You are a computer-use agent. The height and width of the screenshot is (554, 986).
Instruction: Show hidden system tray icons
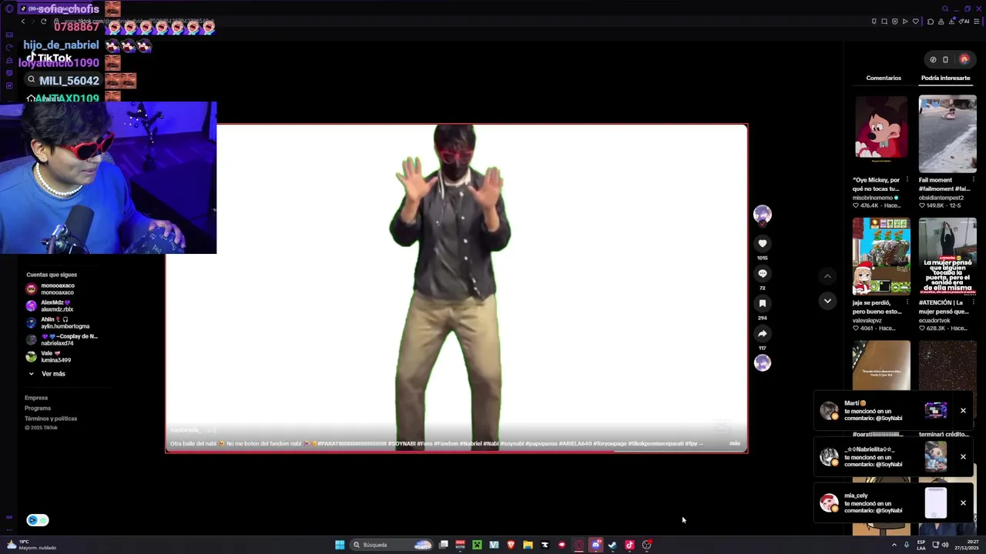click(894, 545)
